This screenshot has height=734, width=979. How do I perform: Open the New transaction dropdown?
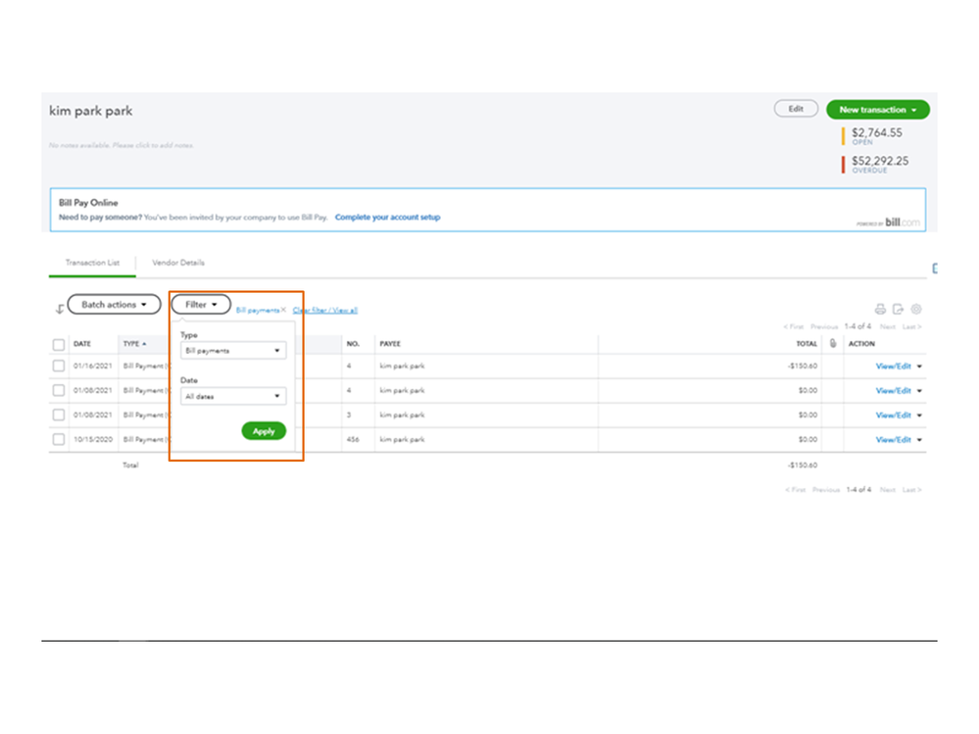878,109
